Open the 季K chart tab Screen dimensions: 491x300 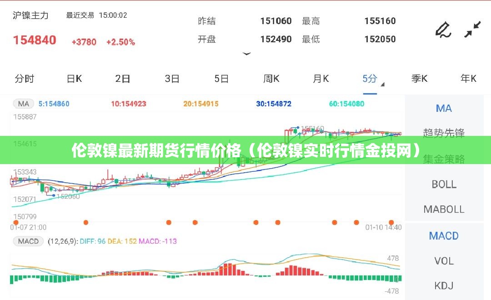coord(419,79)
